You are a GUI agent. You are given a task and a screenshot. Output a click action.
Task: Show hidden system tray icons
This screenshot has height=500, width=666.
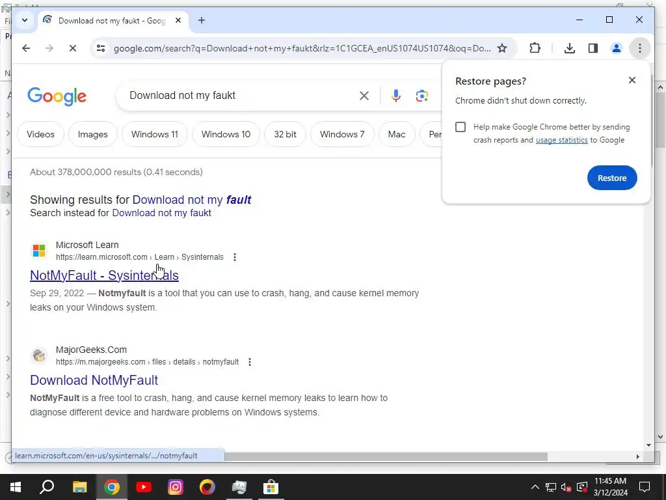(535, 487)
